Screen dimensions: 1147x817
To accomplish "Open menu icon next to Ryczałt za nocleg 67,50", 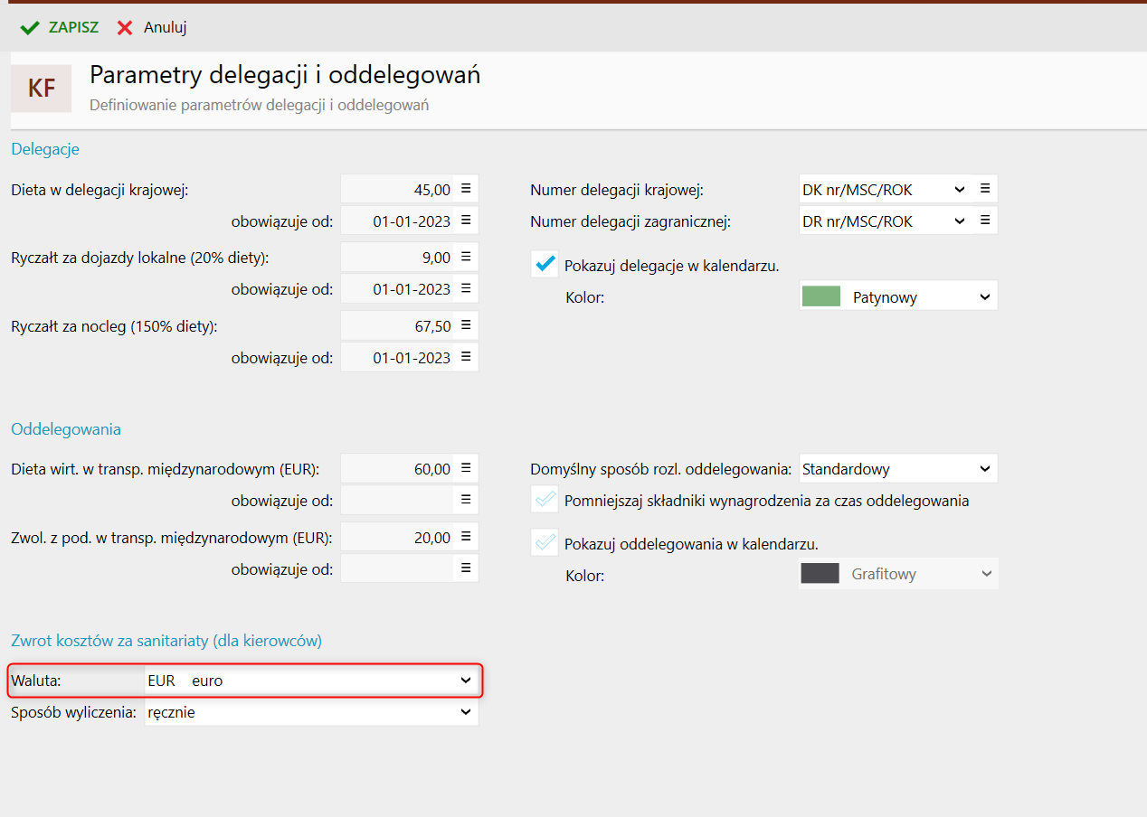I will click(466, 325).
